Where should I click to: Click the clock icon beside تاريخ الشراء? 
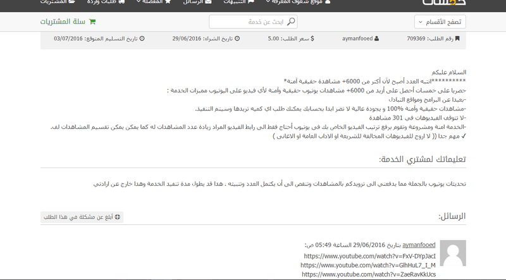[237, 39]
